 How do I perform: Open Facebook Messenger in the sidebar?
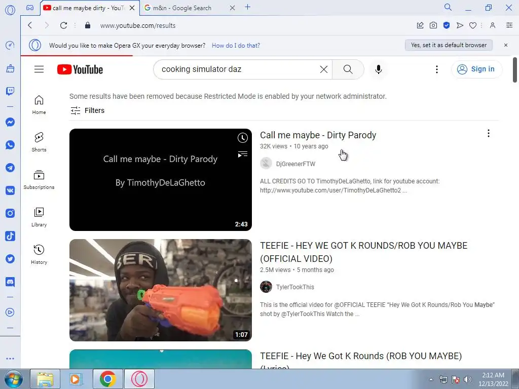coord(10,122)
